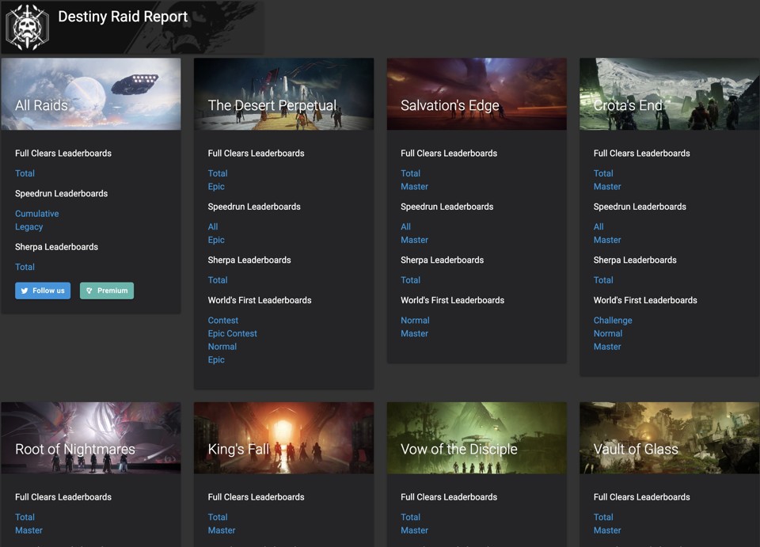Open Legacy speedrun leaderboard link
Viewport: 760px width, 547px height.
tap(29, 227)
